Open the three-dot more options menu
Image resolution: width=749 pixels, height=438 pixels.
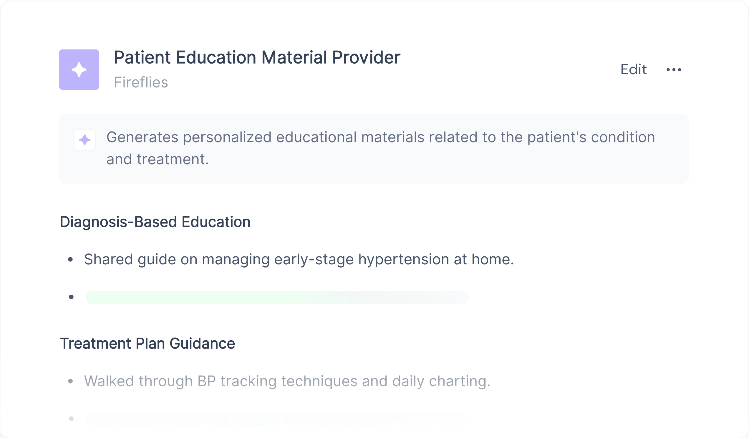pyautogui.click(x=674, y=70)
